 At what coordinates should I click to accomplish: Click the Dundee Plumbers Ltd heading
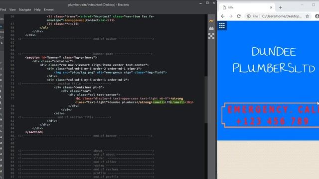point(274,60)
